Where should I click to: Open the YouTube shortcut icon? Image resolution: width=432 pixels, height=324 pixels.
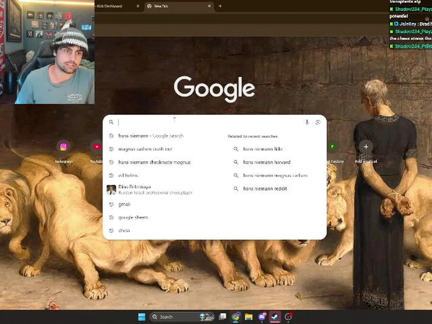click(97, 147)
